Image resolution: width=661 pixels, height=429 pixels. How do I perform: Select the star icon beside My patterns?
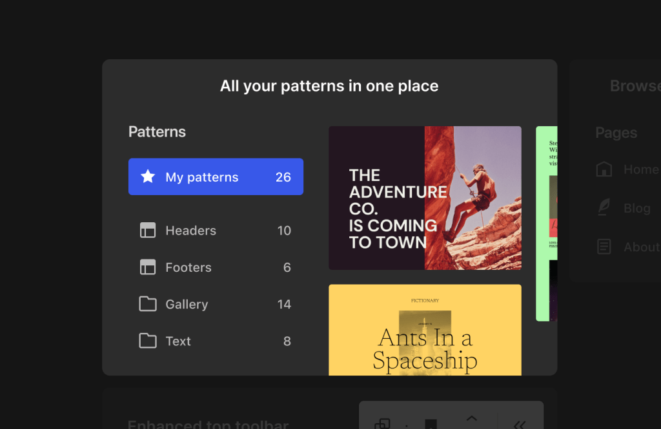click(x=147, y=176)
